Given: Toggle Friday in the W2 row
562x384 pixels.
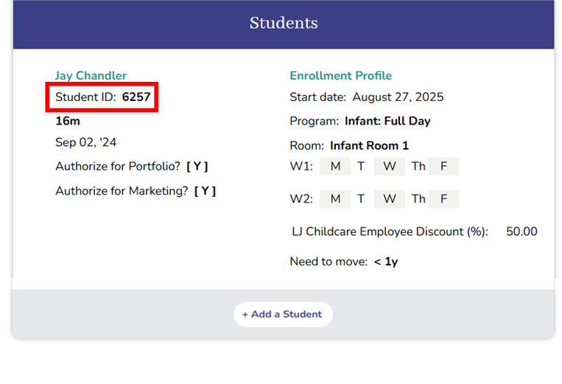Looking at the screenshot, I should 443,199.
